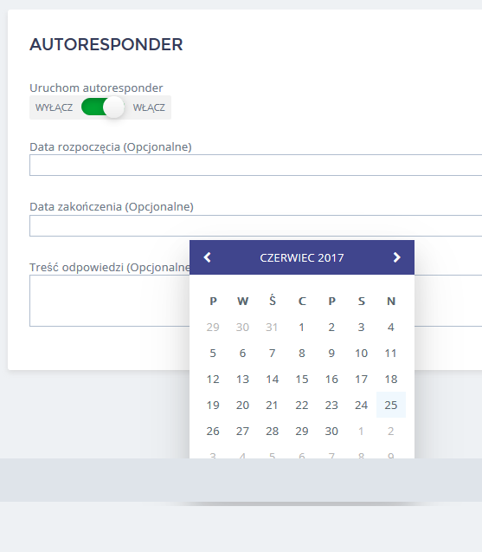Click the WYŁĄCZ label beside the switch

[x=54, y=107]
